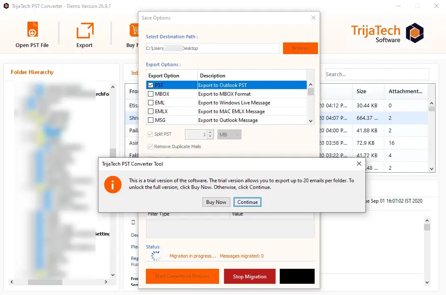The image size is (446, 295).
Task: Click the orange info icon in dialog
Action: click(x=113, y=184)
